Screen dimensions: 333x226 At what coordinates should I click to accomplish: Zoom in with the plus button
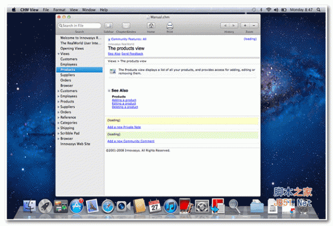point(246,26)
